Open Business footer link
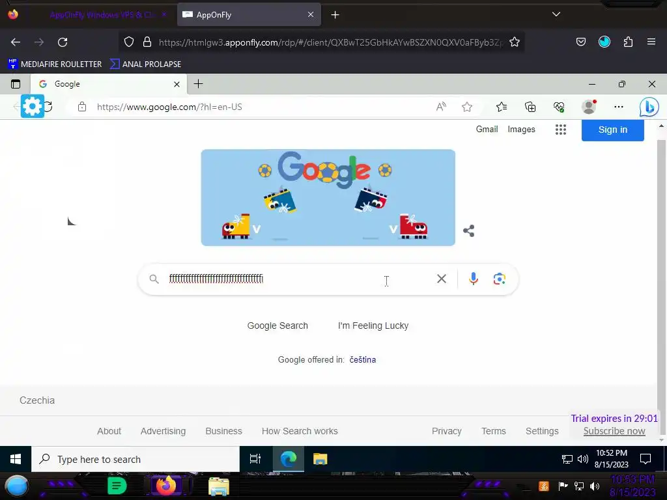 (x=224, y=431)
